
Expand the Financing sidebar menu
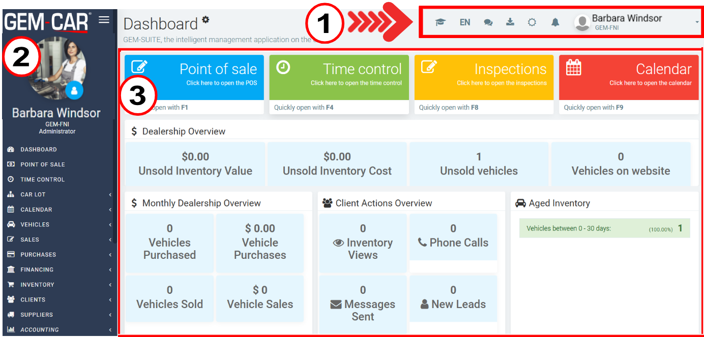click(x=37, y=269)
